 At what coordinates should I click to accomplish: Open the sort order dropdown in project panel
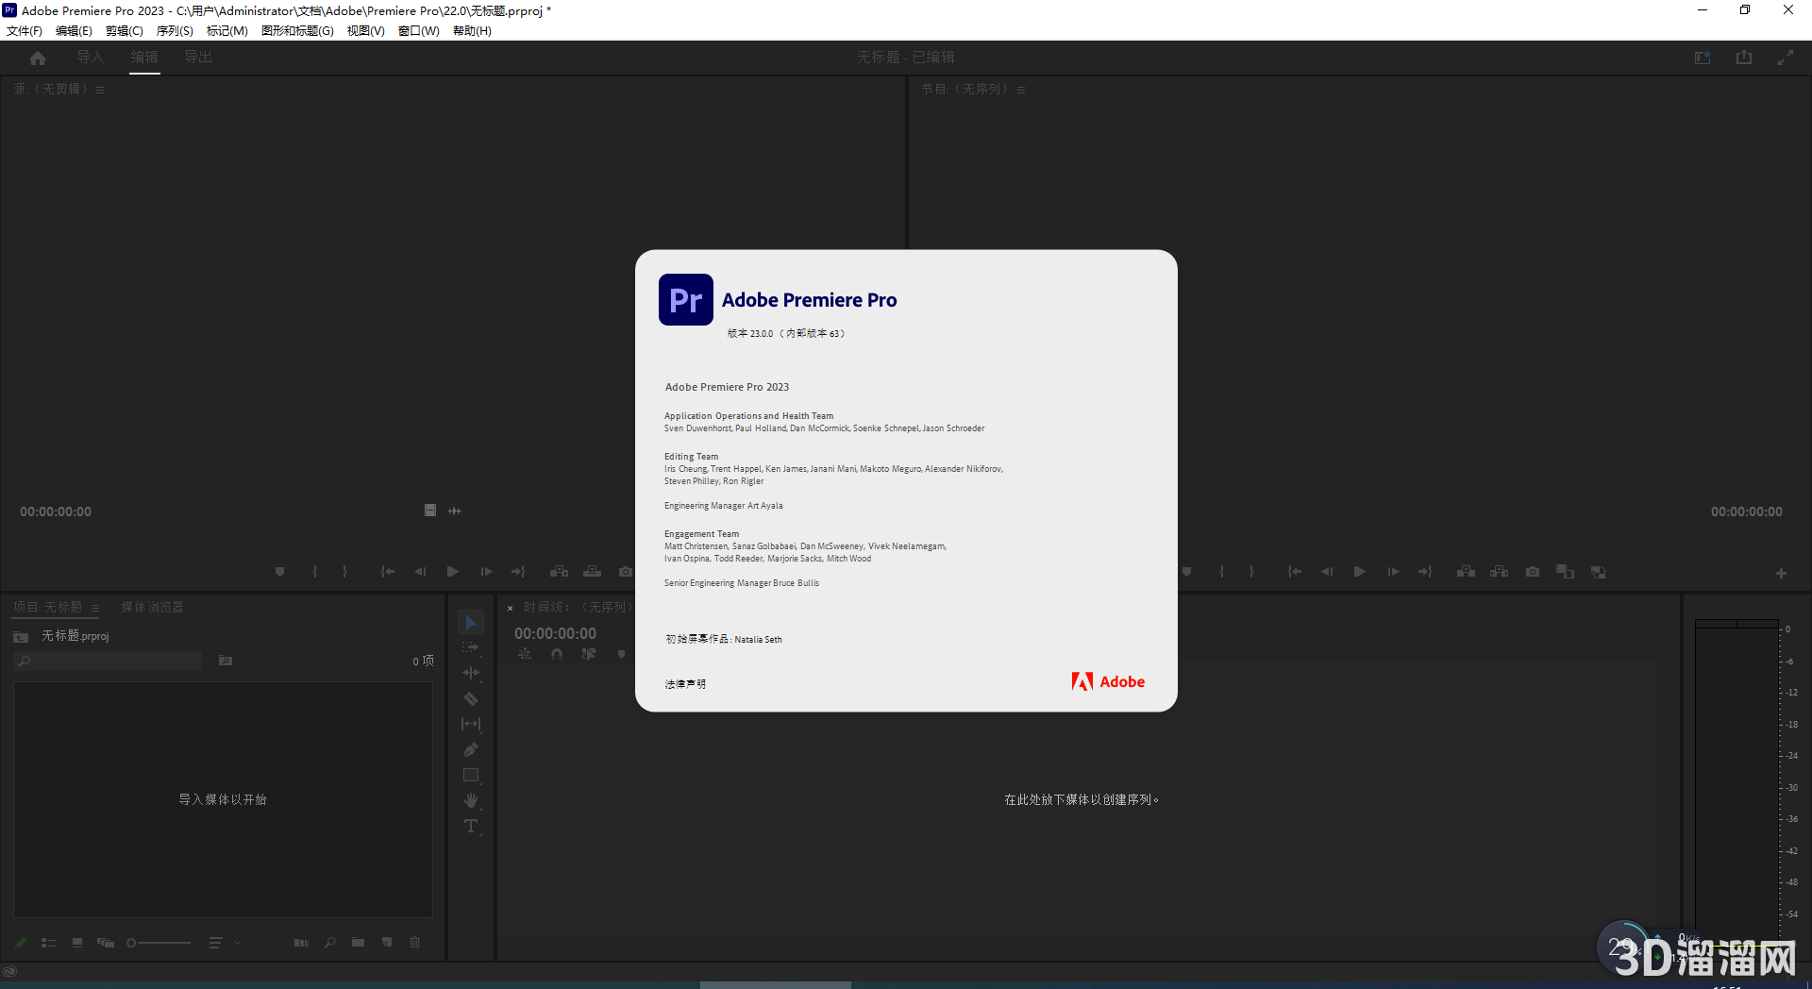(225, 942)
